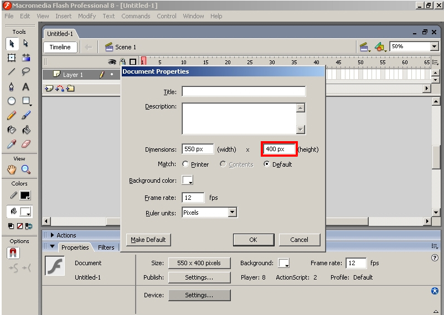444x315 pixels.
Task: Expand the Actions panel
Action: [x=52, y=235]
